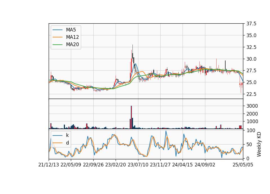Click the 22/09/26 date tick label
Viewport: 270px width, 194px height.
point(93,165)
